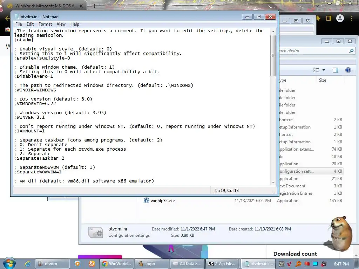The height and width of the screenshot is (269, 359).
Task: Open the UC Browser taskbar icon
Action: 92,264
